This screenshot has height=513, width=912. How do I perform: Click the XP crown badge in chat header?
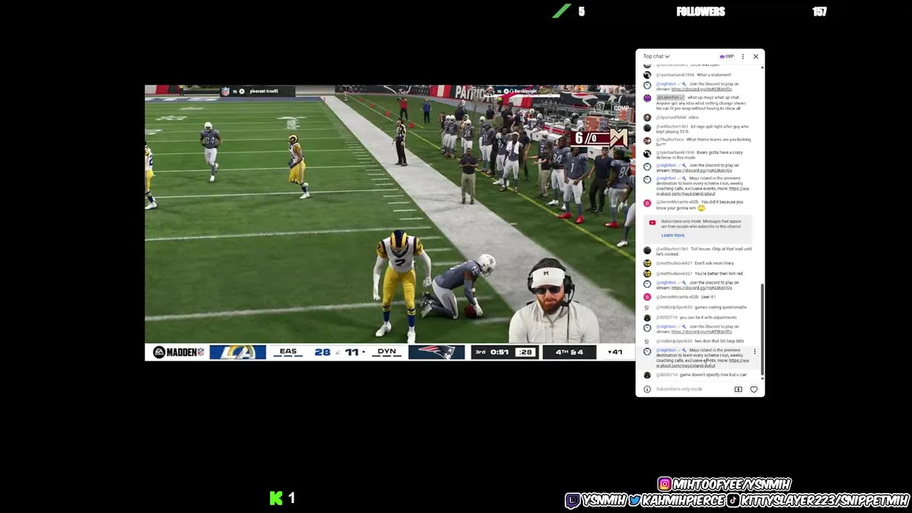click(x=727, y=56)
